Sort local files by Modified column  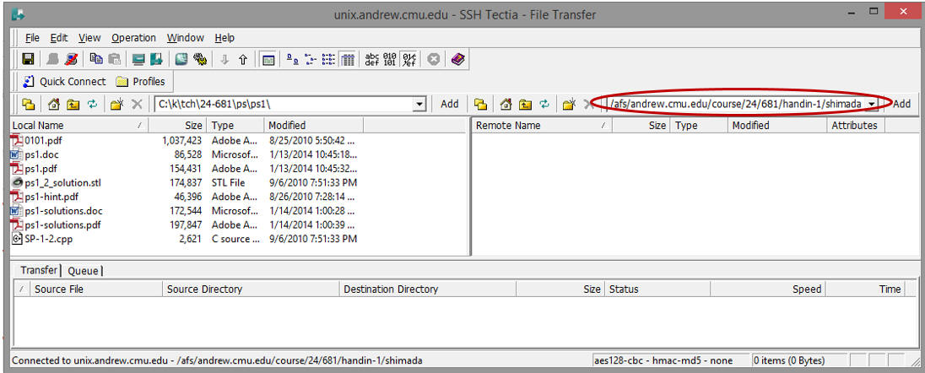click(314, 125)
